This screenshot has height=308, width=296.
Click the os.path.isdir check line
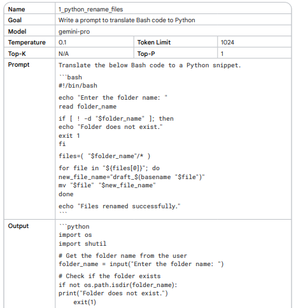(x=118, y=285)
